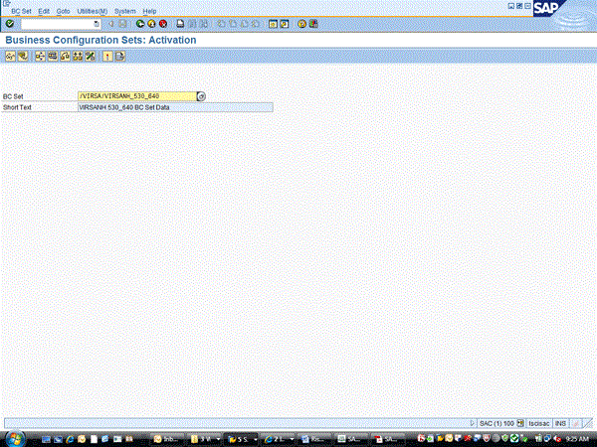Open the Utilities(M) menu
The height and width of the screenshot is (447, 597).
pyautogui.click(x=93, y=10)
